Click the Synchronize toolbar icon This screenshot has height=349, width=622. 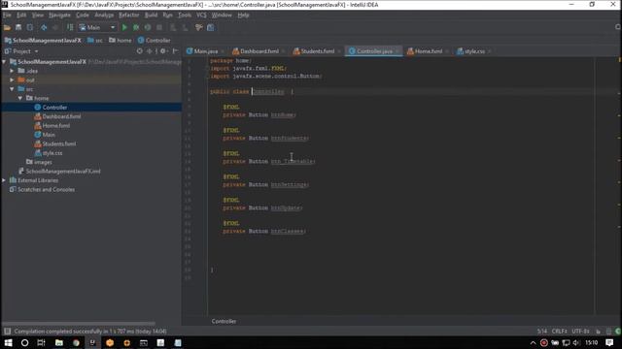(x=30, y=27)
